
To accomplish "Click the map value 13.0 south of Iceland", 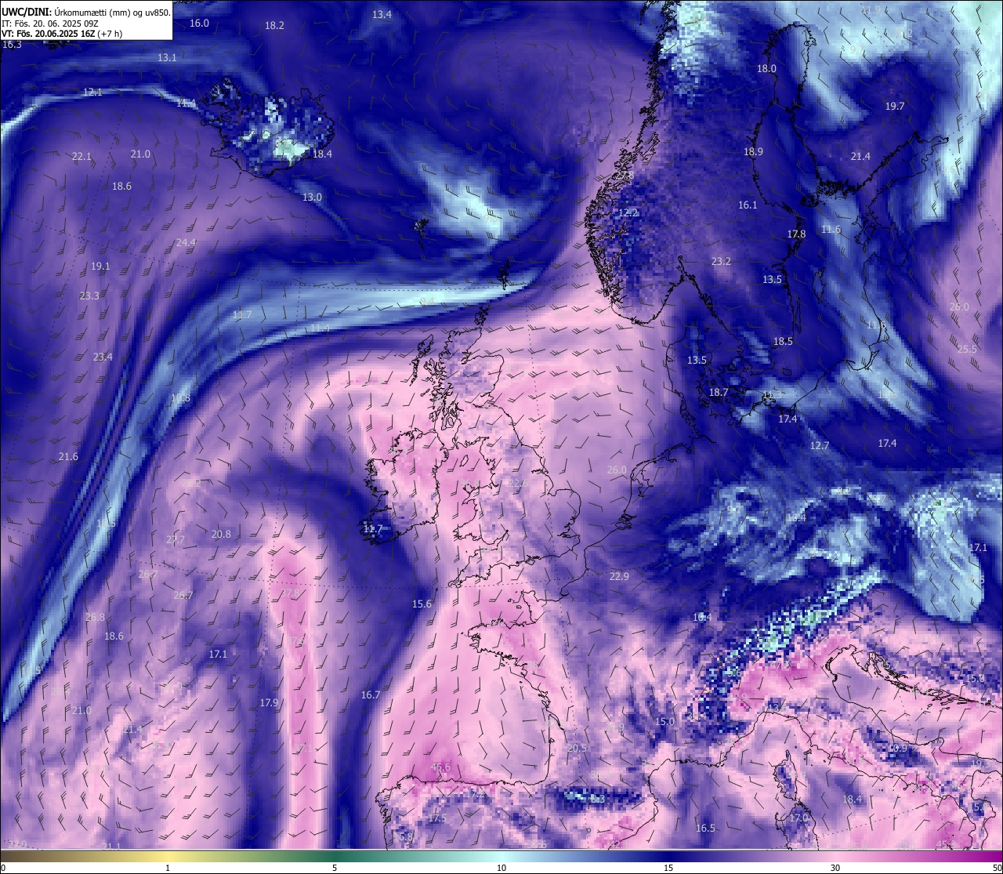I will [312, 198].
